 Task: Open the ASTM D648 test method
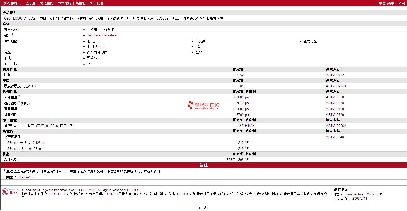click(335, 137)
